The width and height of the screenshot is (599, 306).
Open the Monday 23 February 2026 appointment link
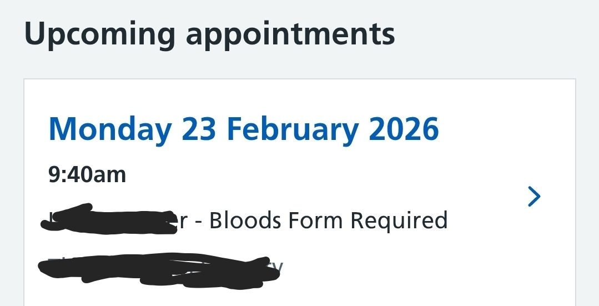point(244,129)
